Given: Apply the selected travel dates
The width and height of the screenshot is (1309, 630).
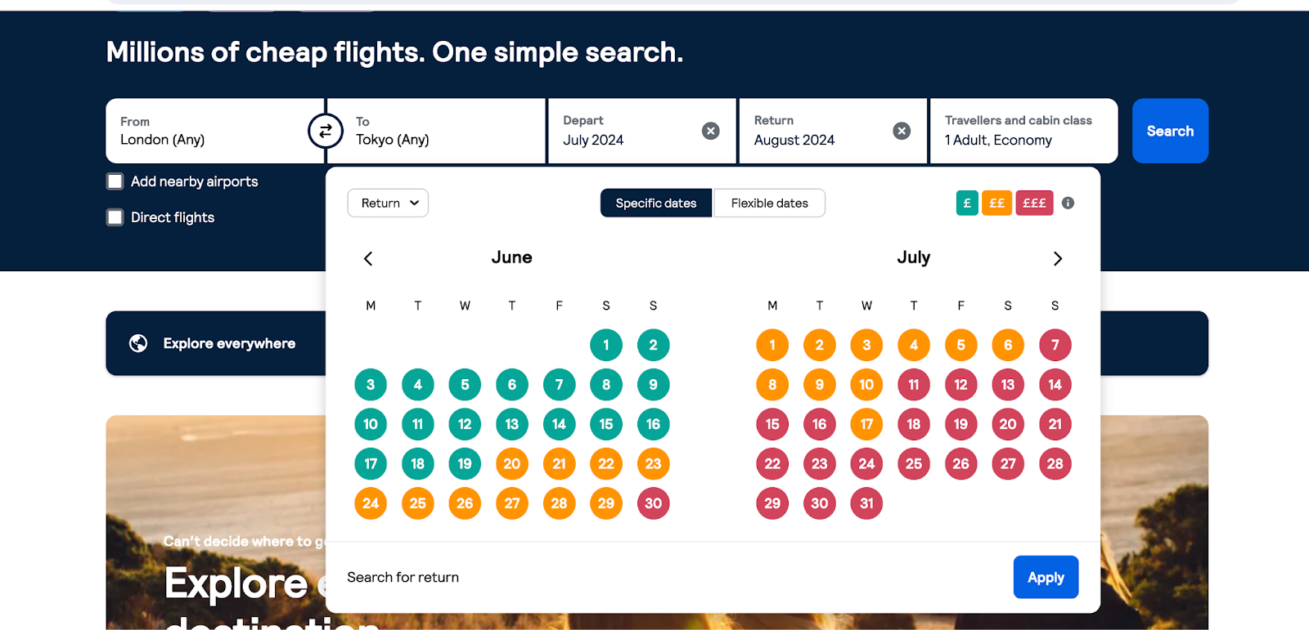Looking at the screenshot, I should pyautogui.click(x=1045, y=577).
